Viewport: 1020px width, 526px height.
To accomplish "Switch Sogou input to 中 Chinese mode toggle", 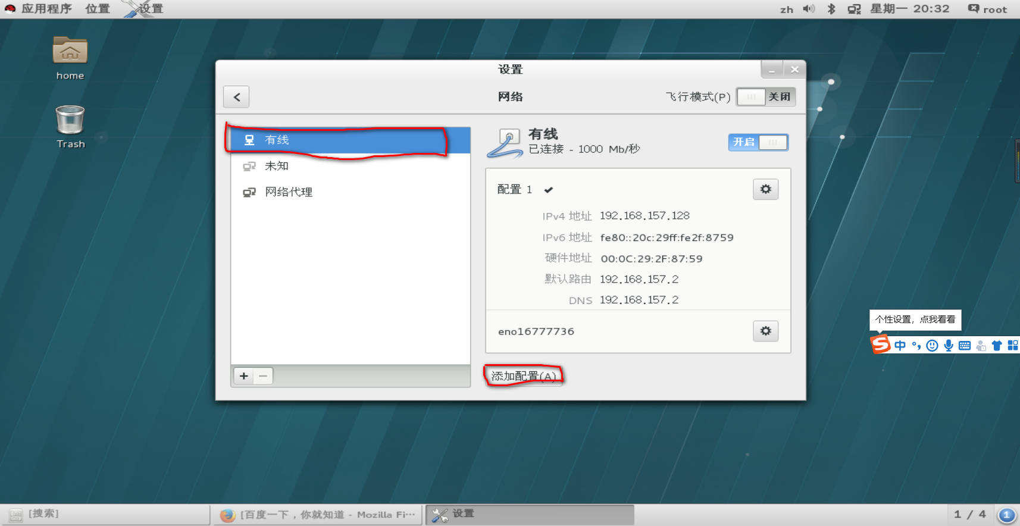I will coord(900,346).
